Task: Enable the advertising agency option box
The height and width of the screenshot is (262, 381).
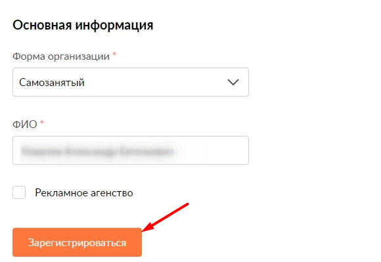Action: tap(19, 192)
